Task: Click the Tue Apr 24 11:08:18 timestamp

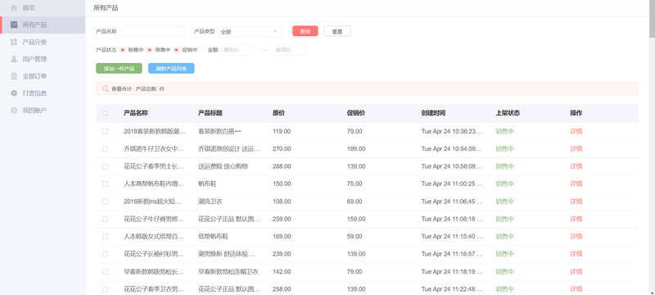Action: pyautogui.click(x=452, y=219)
